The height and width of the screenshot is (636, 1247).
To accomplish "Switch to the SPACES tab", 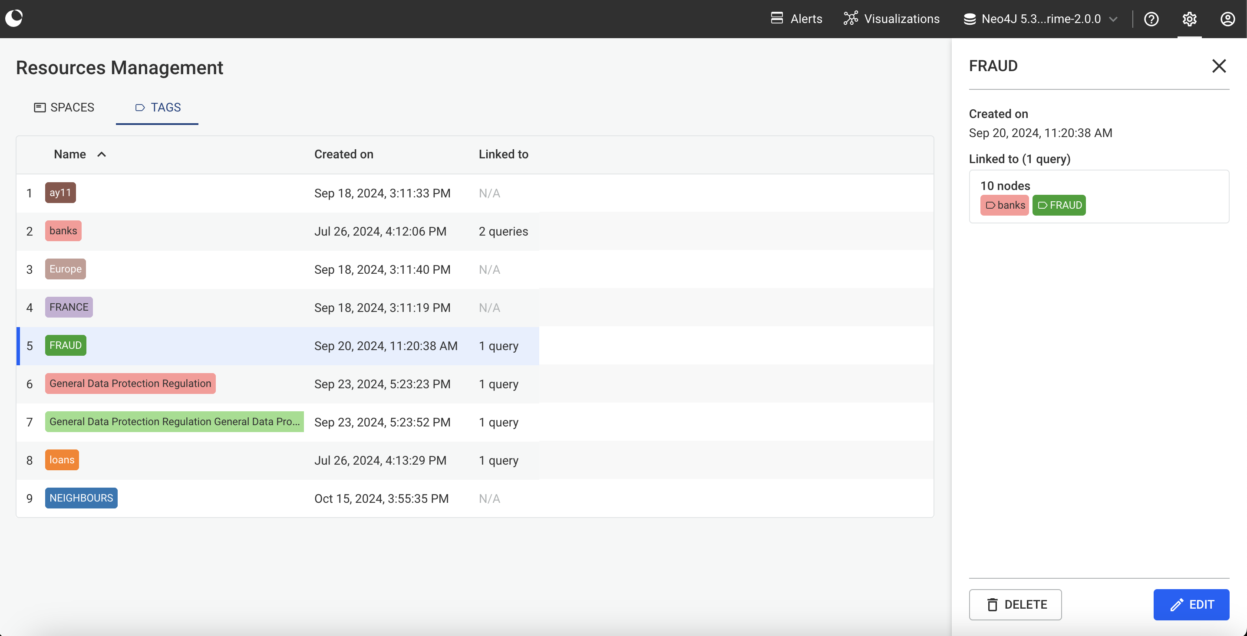I will (64, 107).
